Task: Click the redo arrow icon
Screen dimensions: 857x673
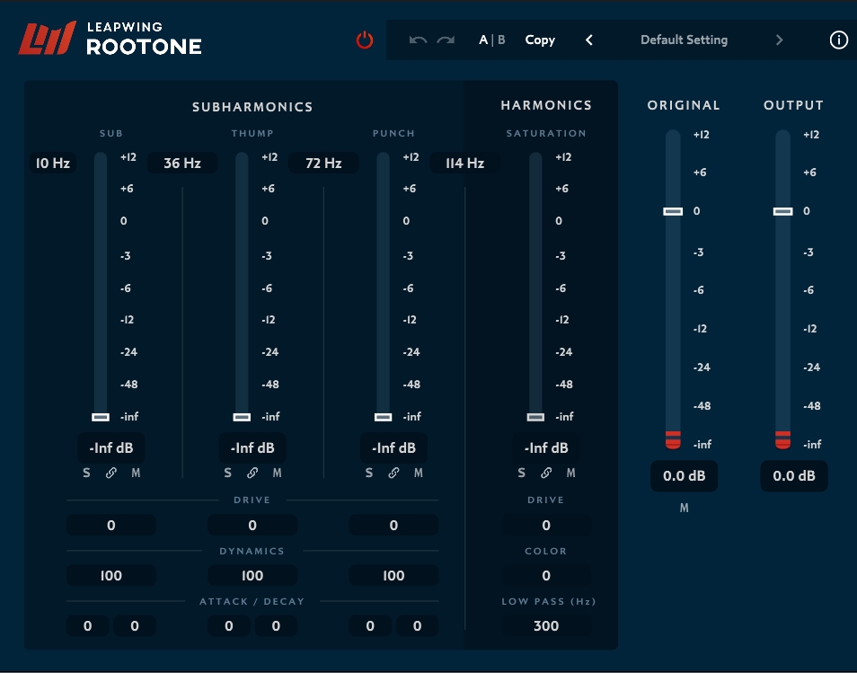Action: (x=446, y=40)
